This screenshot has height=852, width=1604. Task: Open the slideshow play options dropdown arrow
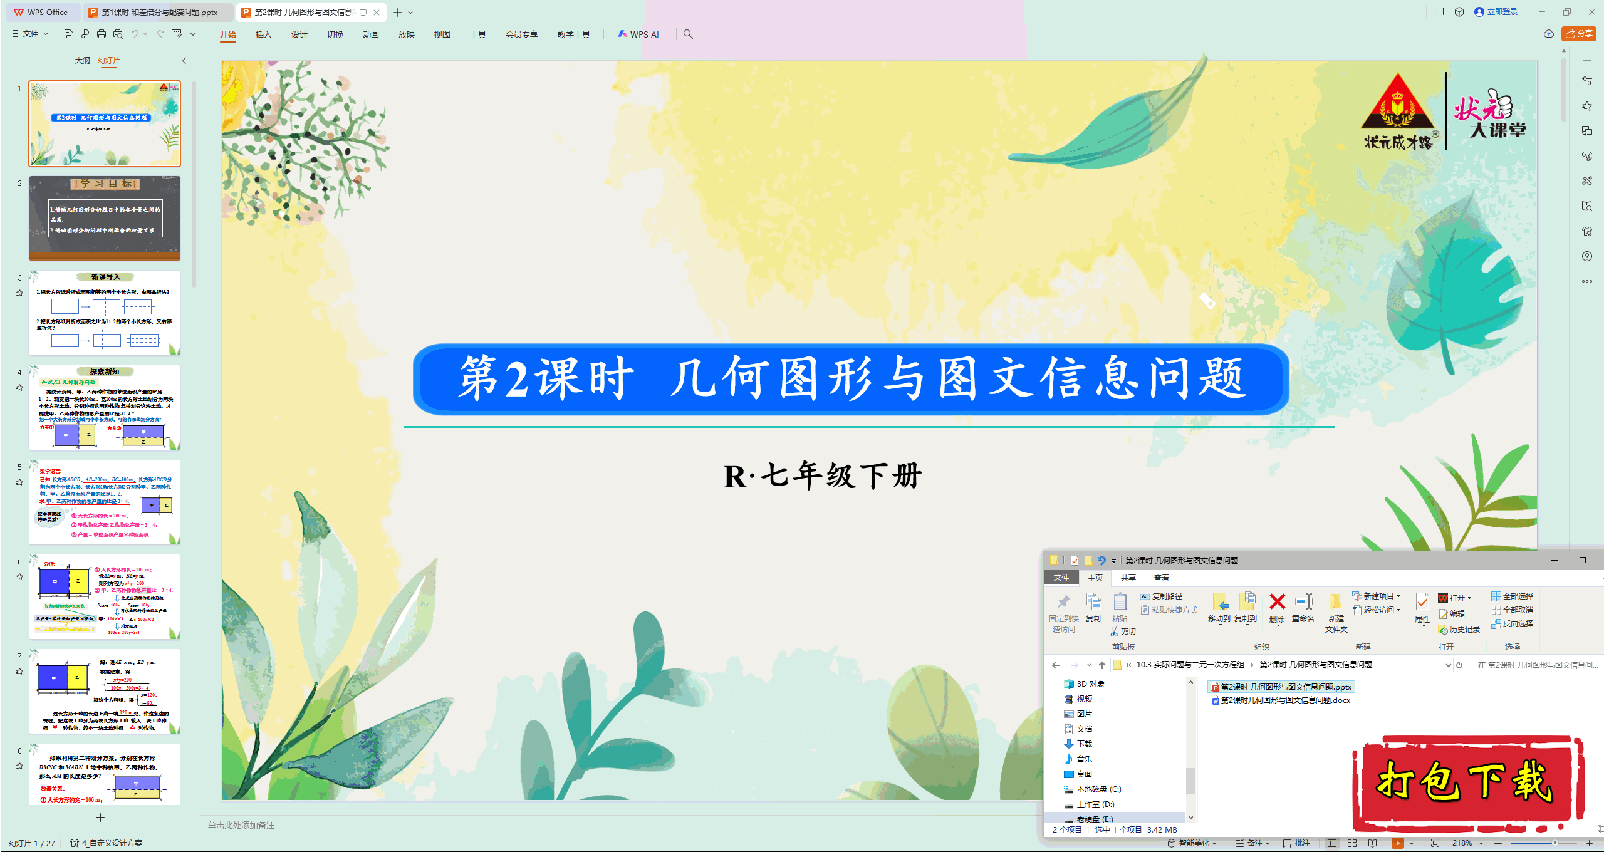tap(1412, 843)
